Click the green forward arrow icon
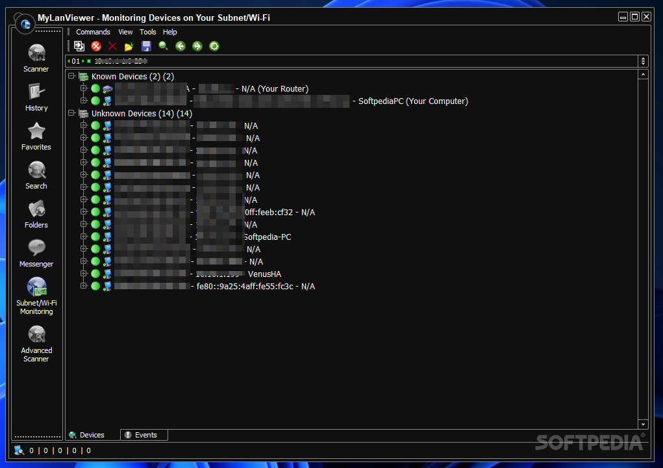 click(197, 46)
